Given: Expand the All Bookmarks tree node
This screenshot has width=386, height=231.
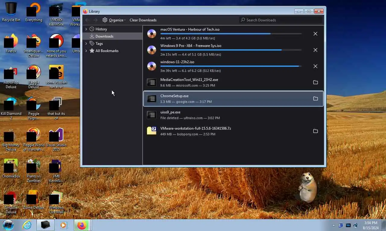Looking at the screenshot, I should (86, 51).
